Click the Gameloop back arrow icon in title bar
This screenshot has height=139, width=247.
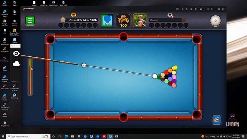pyautogui.click(x=186, y=9)
